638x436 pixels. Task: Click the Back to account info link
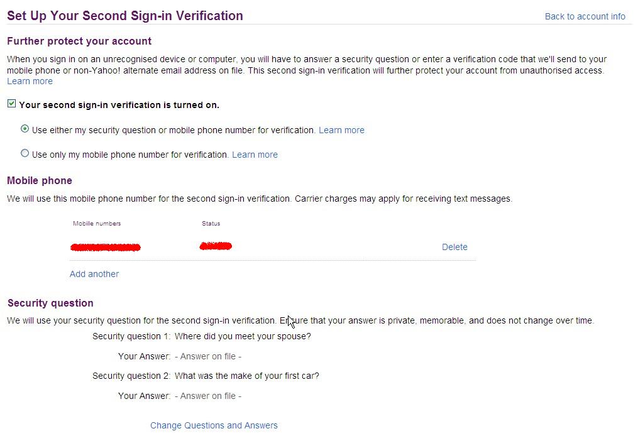click(x=585, y=16)
